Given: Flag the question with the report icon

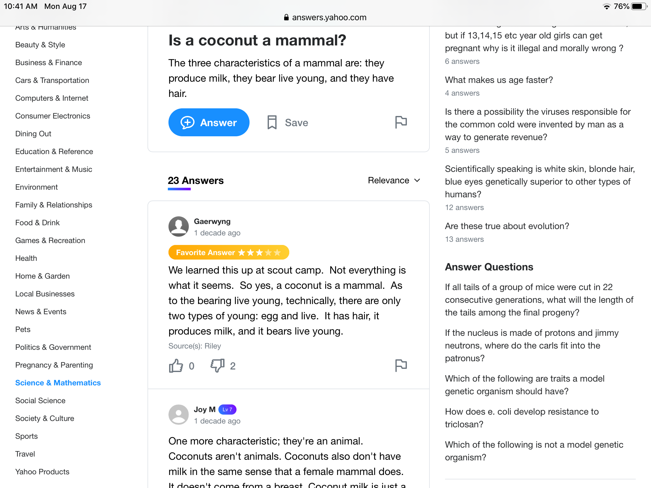Looking at the screenshot, I should [x=401, y=122].
